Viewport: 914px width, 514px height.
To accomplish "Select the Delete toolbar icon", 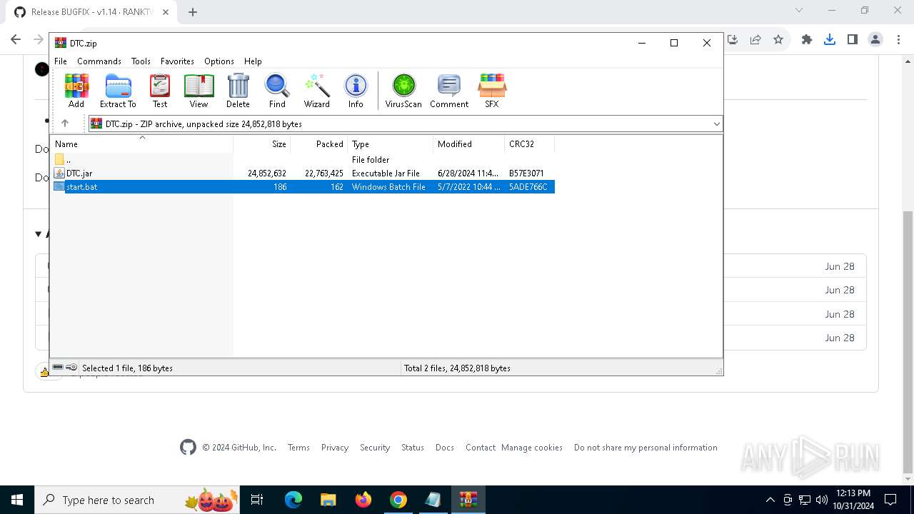I will click(238, 91).
